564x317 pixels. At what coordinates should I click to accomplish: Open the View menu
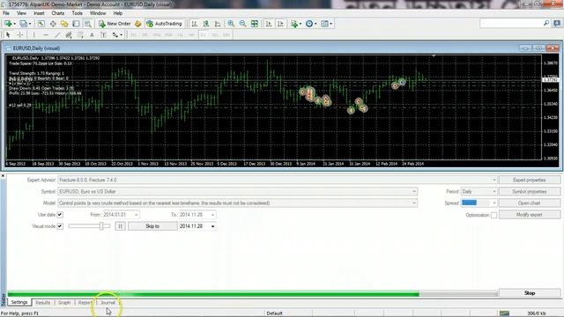pos(21,13)
